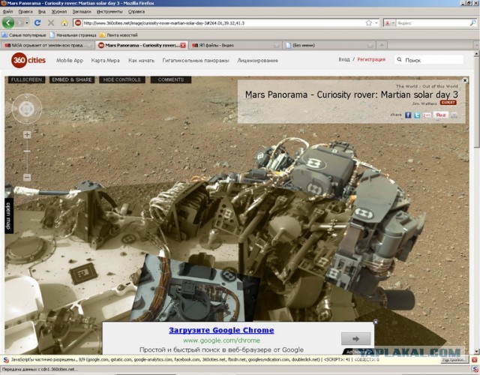Click the zoom slider handle
The image size is (480, 375).
pos(27,151)
